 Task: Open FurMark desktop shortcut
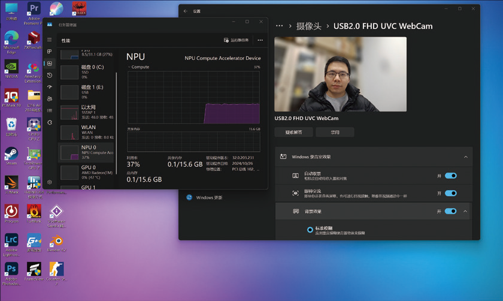(x=34, y=213)
